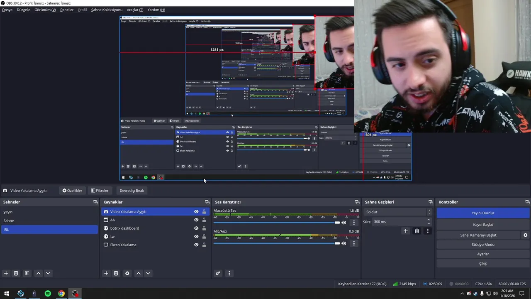Pop out the Sahneler dock panel
The height and width of the screenshot is (299, 531).
[95, 202]
